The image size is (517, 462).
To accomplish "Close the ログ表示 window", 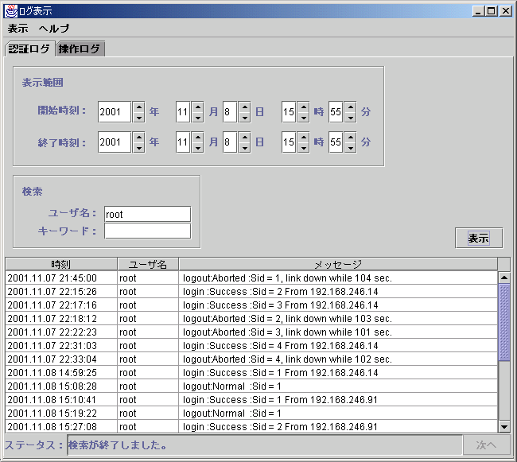I will click(506, 11).
